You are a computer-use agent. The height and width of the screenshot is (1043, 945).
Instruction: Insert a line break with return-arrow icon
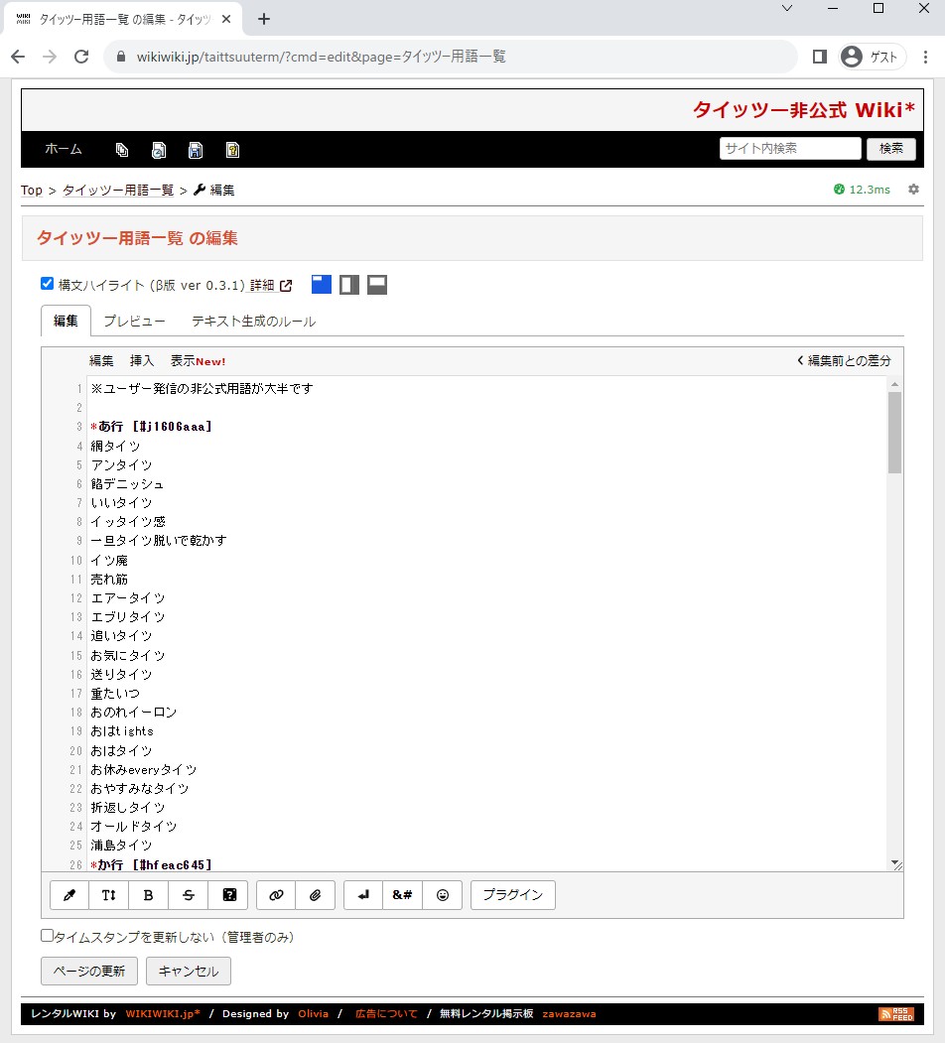tap(363, 895)
